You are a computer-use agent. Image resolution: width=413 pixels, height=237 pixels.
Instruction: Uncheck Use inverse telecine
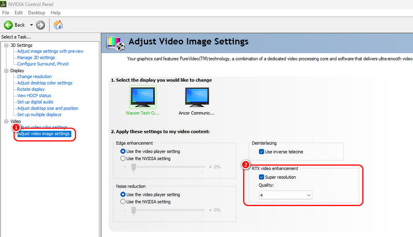click(261, 152)
